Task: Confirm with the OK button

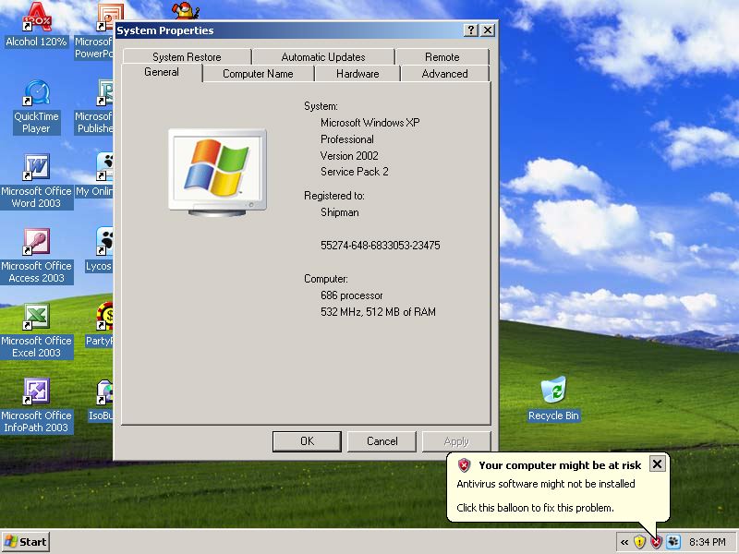Action: pyautogui.click(x=307, y=441)
